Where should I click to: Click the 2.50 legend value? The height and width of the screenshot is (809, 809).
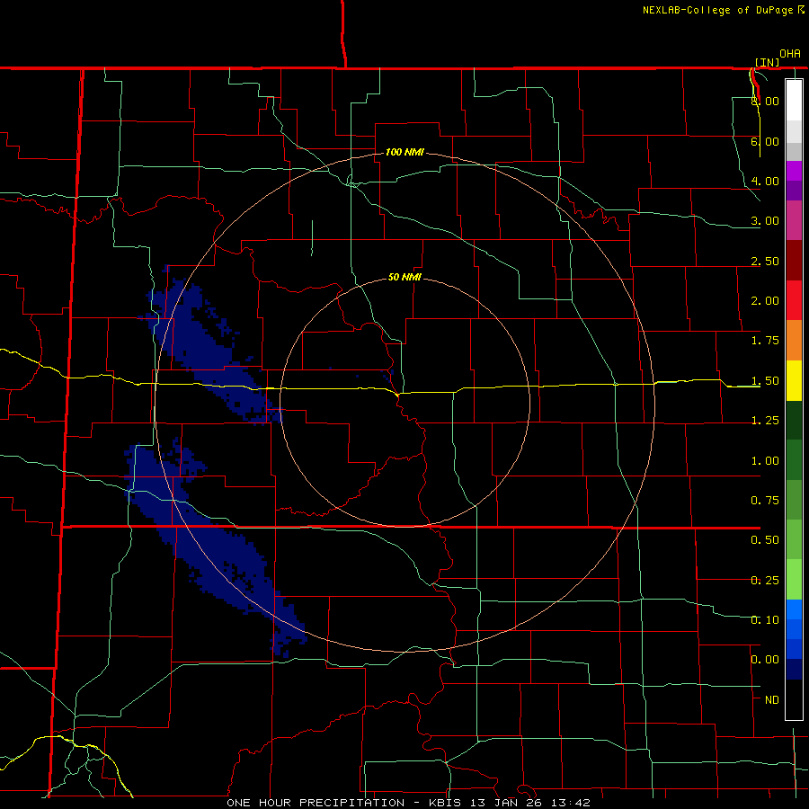(x=765, y=261)
